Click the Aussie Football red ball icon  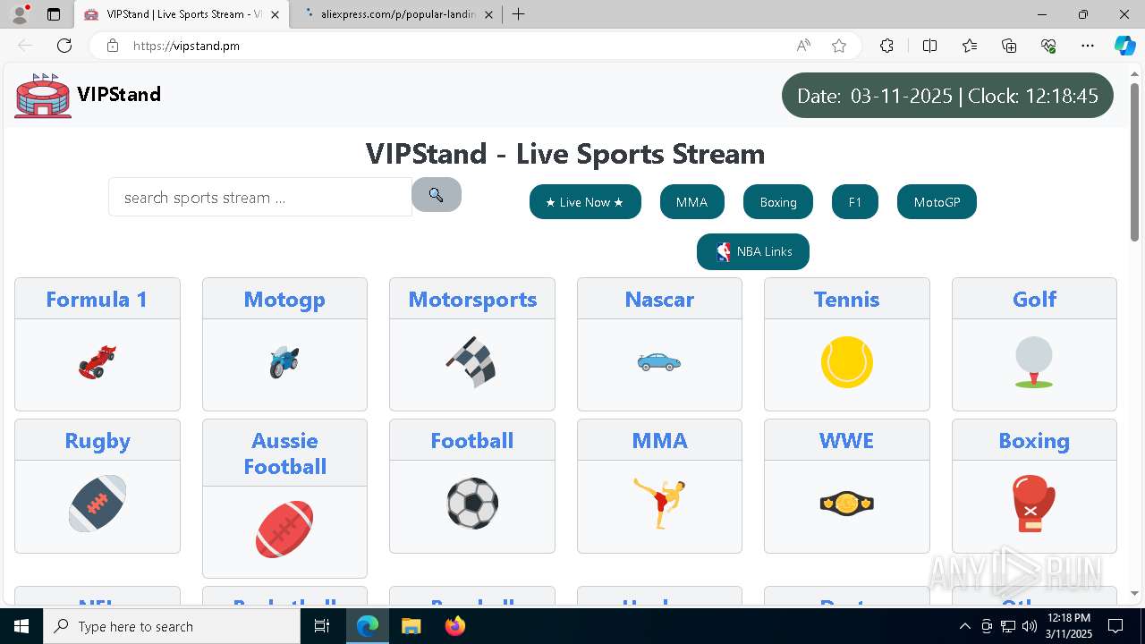click(x=284, y=530)
